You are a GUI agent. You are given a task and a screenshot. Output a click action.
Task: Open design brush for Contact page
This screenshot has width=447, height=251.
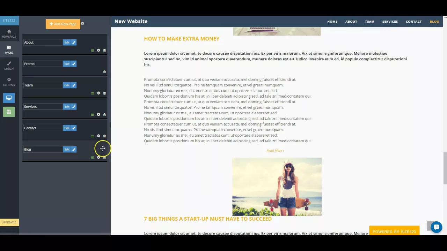pyautogui.click(x=74, y=128)
